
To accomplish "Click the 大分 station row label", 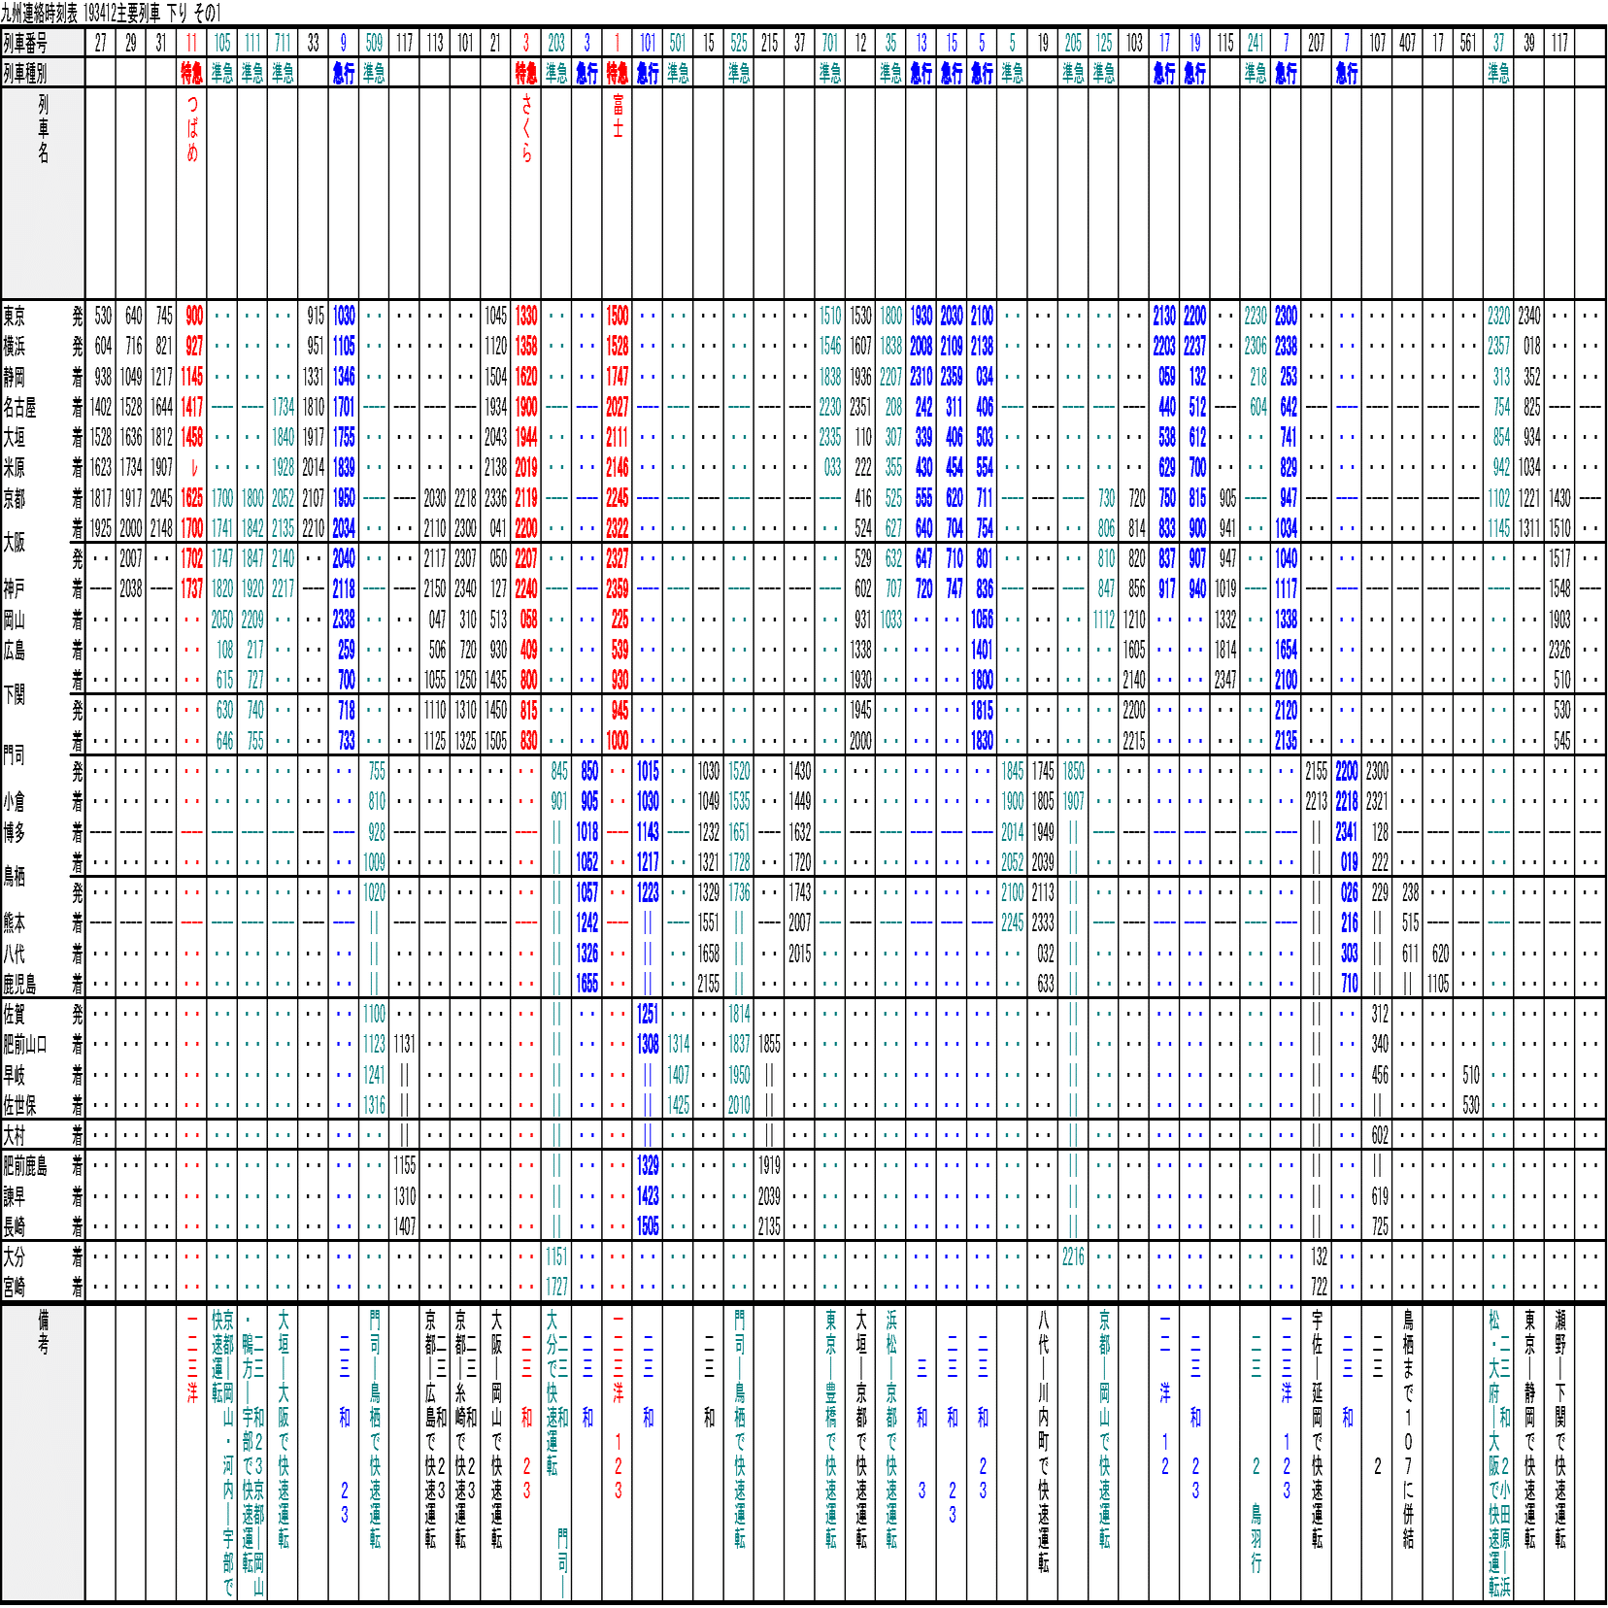I will [15, 1257].
